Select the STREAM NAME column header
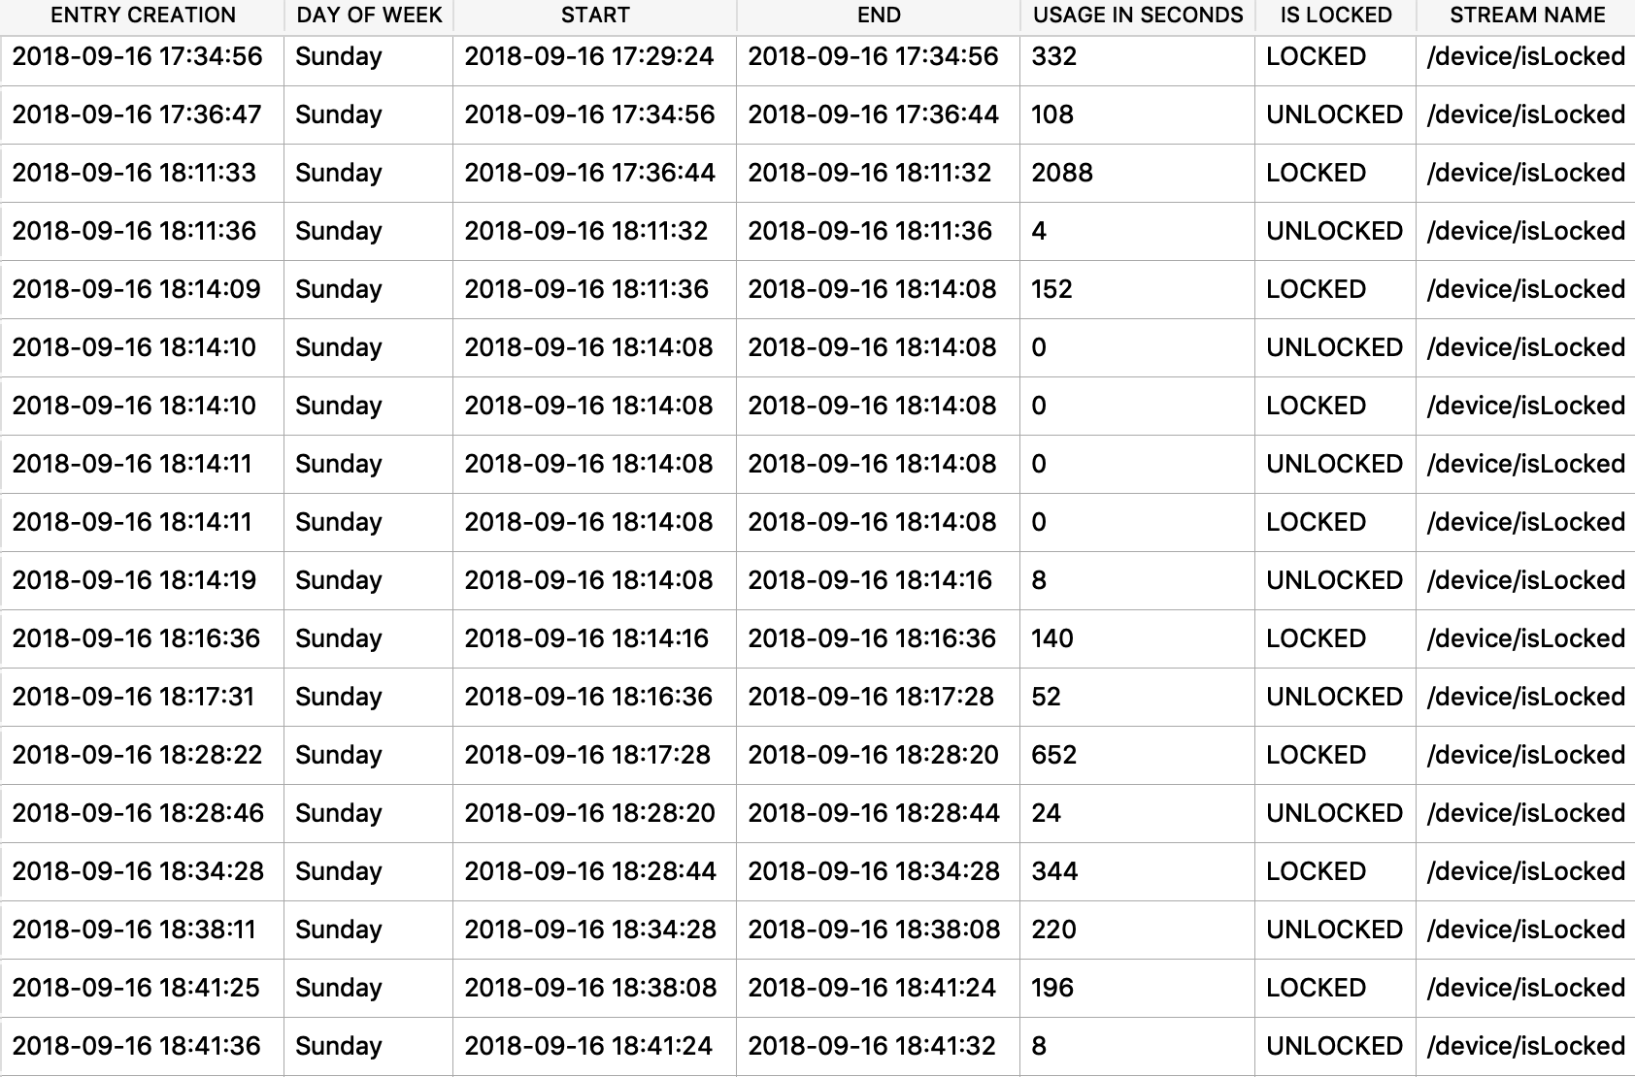 [x=1526, y=16]
